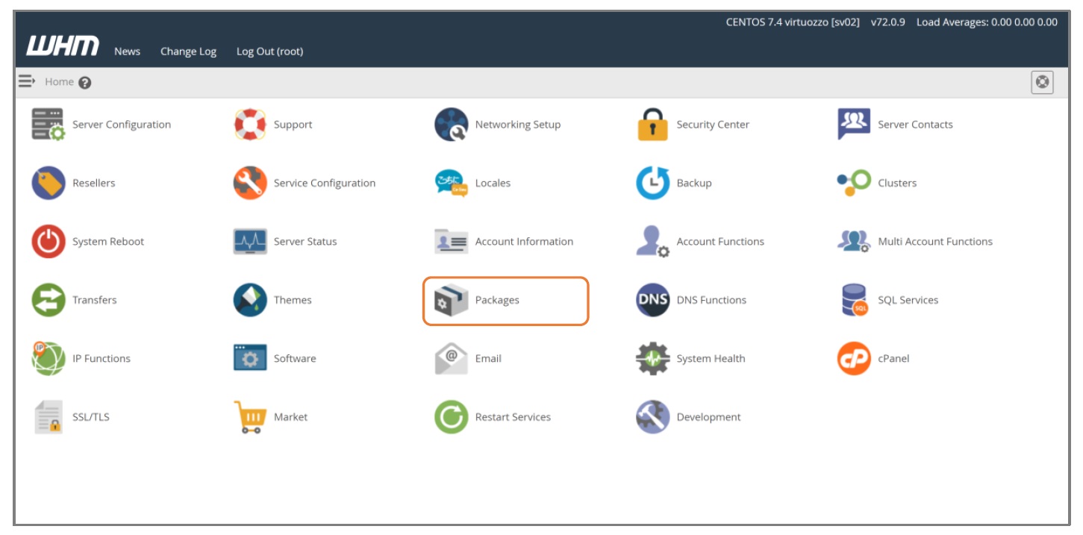
Task: Click the Multi Account Functions icon
Action: [x=854, y=242]
